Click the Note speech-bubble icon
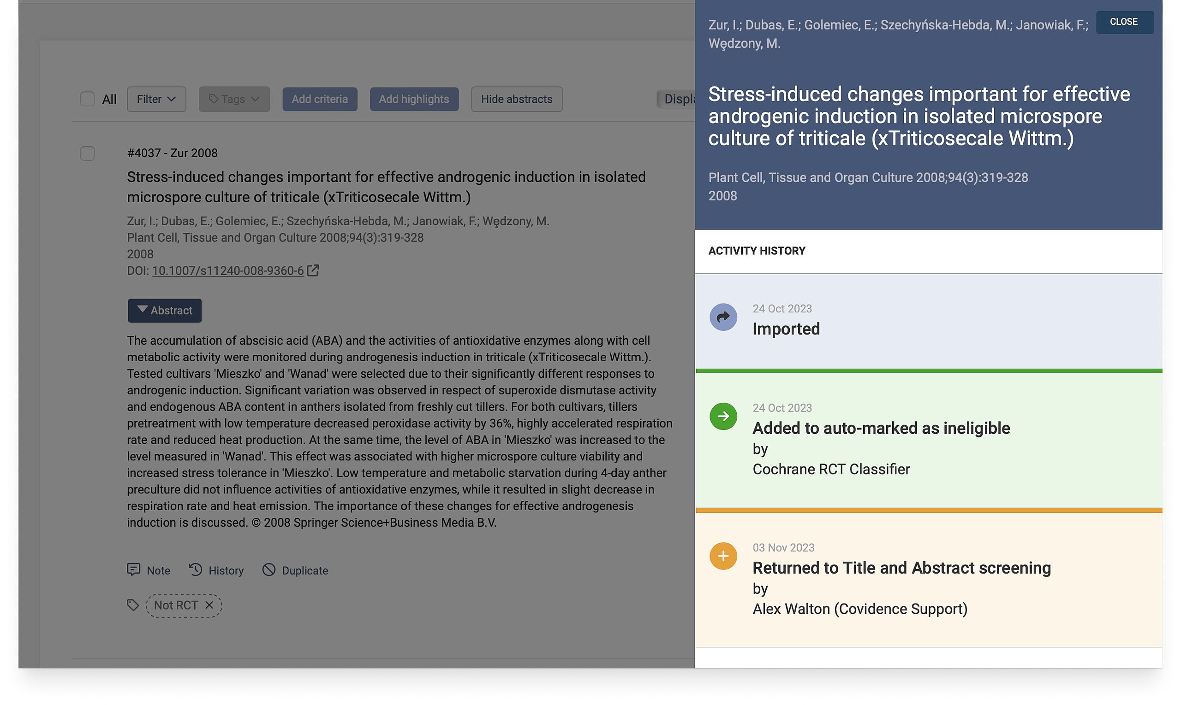This screenshot has height=705, width=1181. pos(134,570)
